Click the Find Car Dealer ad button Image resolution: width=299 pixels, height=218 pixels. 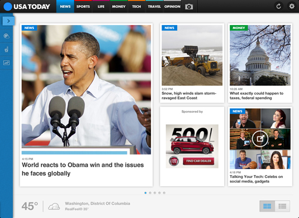[198, 161]
